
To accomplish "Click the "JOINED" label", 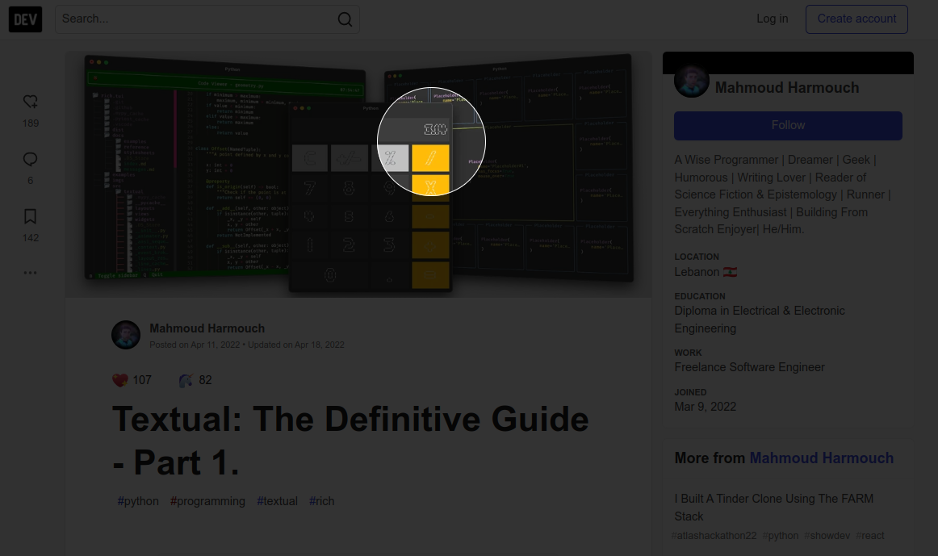I will [x=691, y=393].
